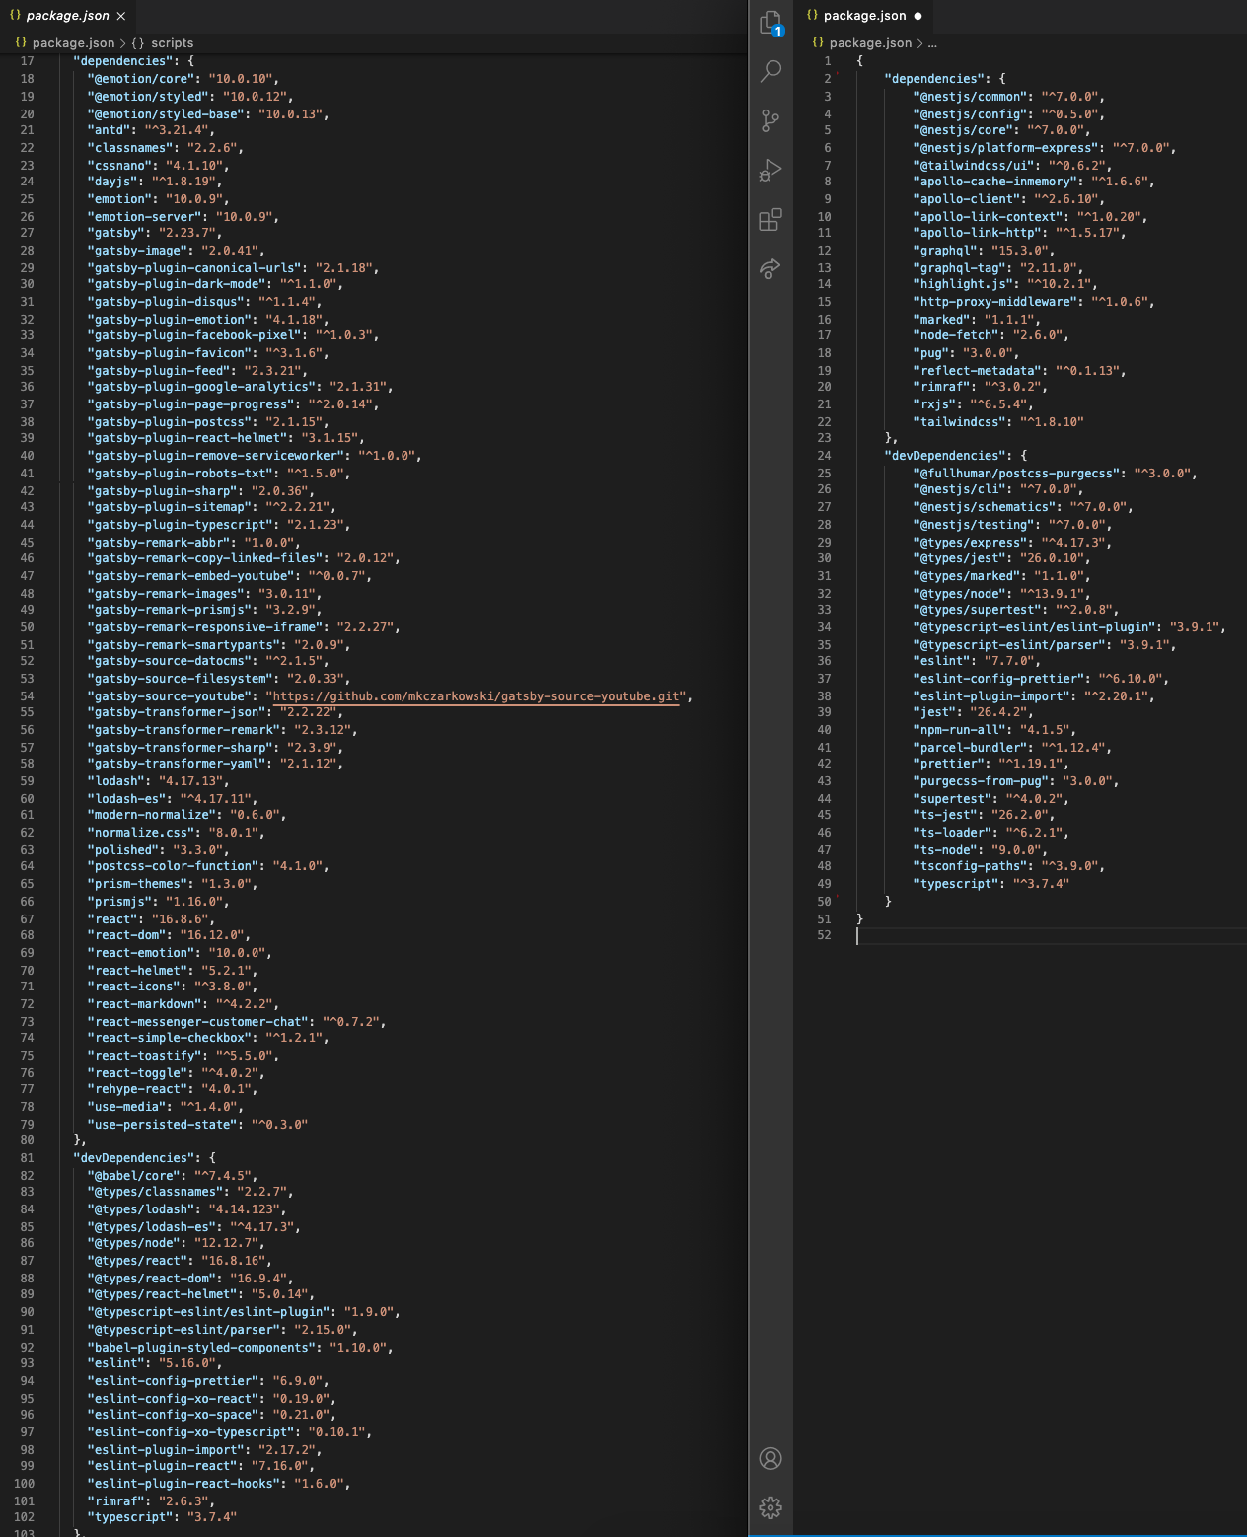Click the "@nestjs/platform-express" key
The height and width of the screenshot is (1537, 1247).
1006,148
